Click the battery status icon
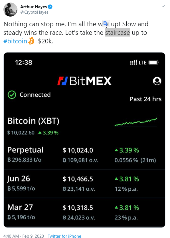This screenshot has width=170, height=238. click(154, 62)
